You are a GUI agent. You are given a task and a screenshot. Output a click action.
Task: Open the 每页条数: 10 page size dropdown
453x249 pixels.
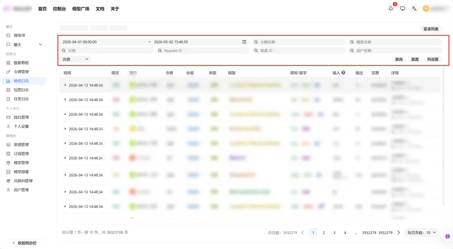[421, 233]
